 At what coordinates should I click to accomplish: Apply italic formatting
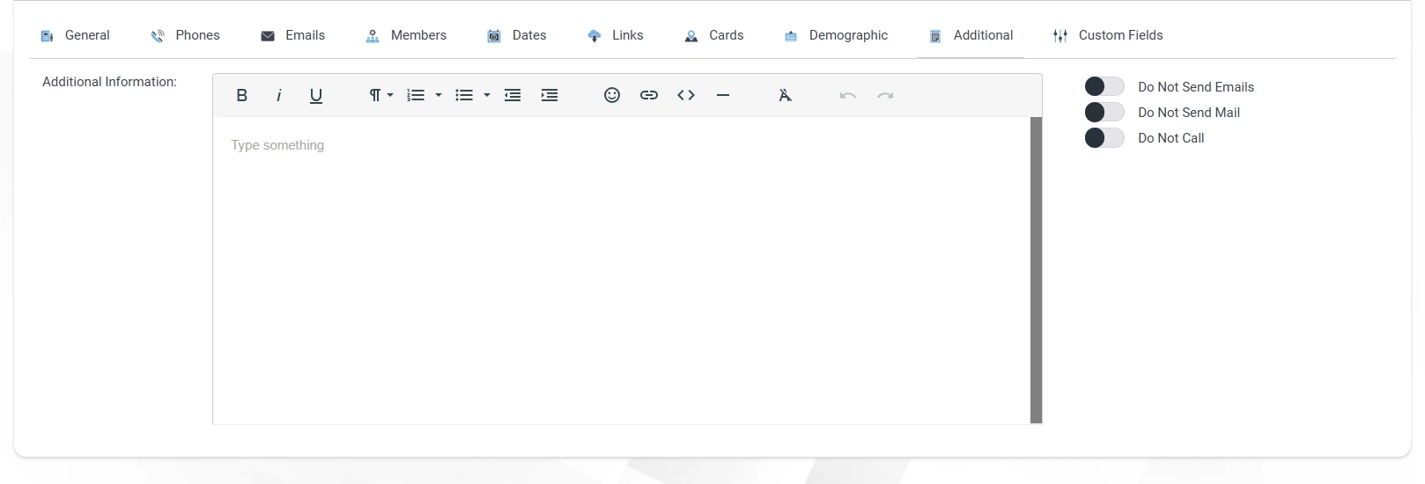(x=279, y=95)
